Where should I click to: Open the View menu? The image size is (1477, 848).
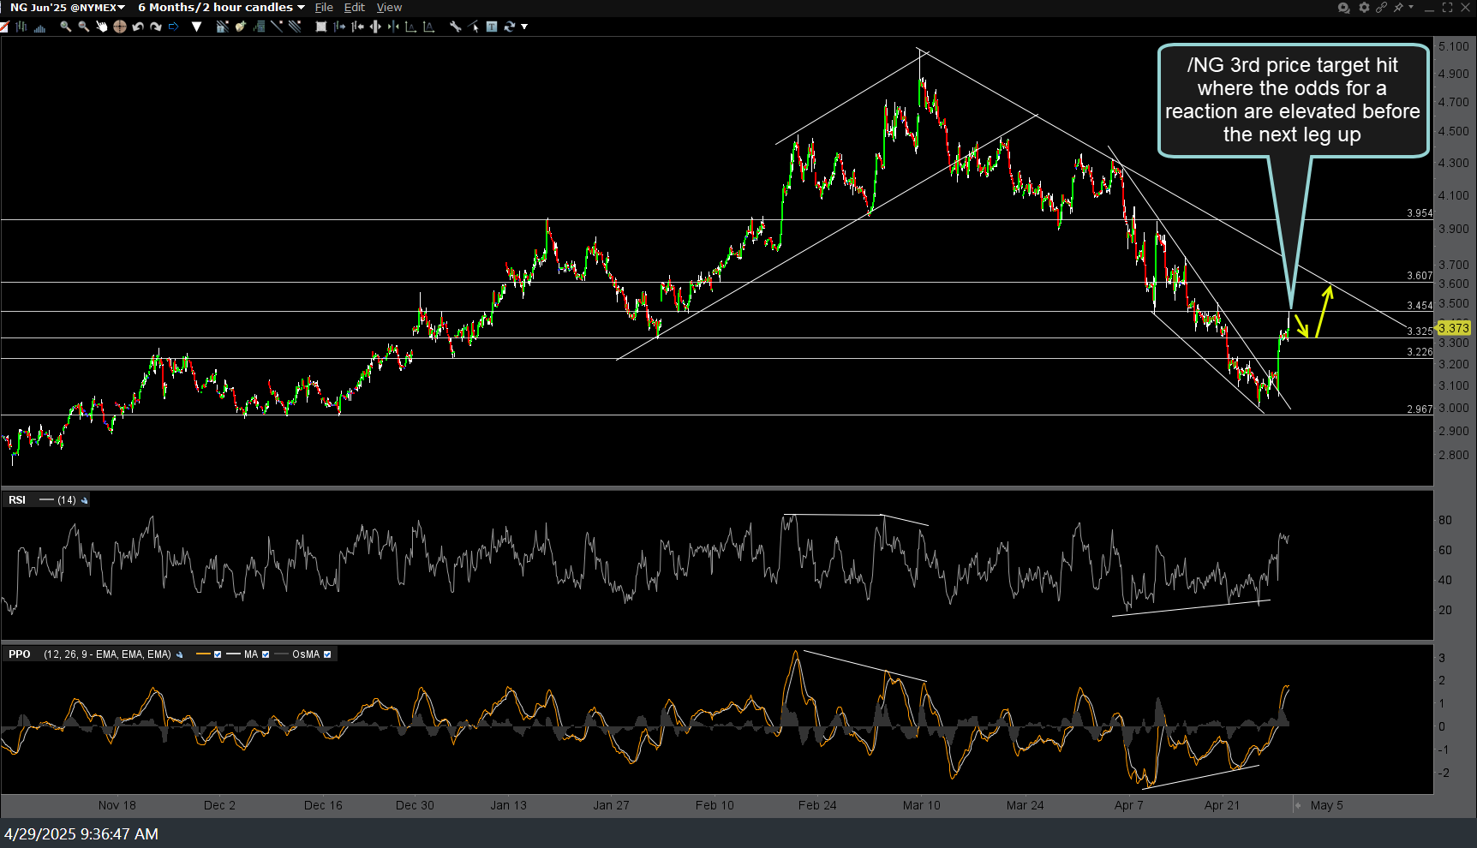pos(389,8)
